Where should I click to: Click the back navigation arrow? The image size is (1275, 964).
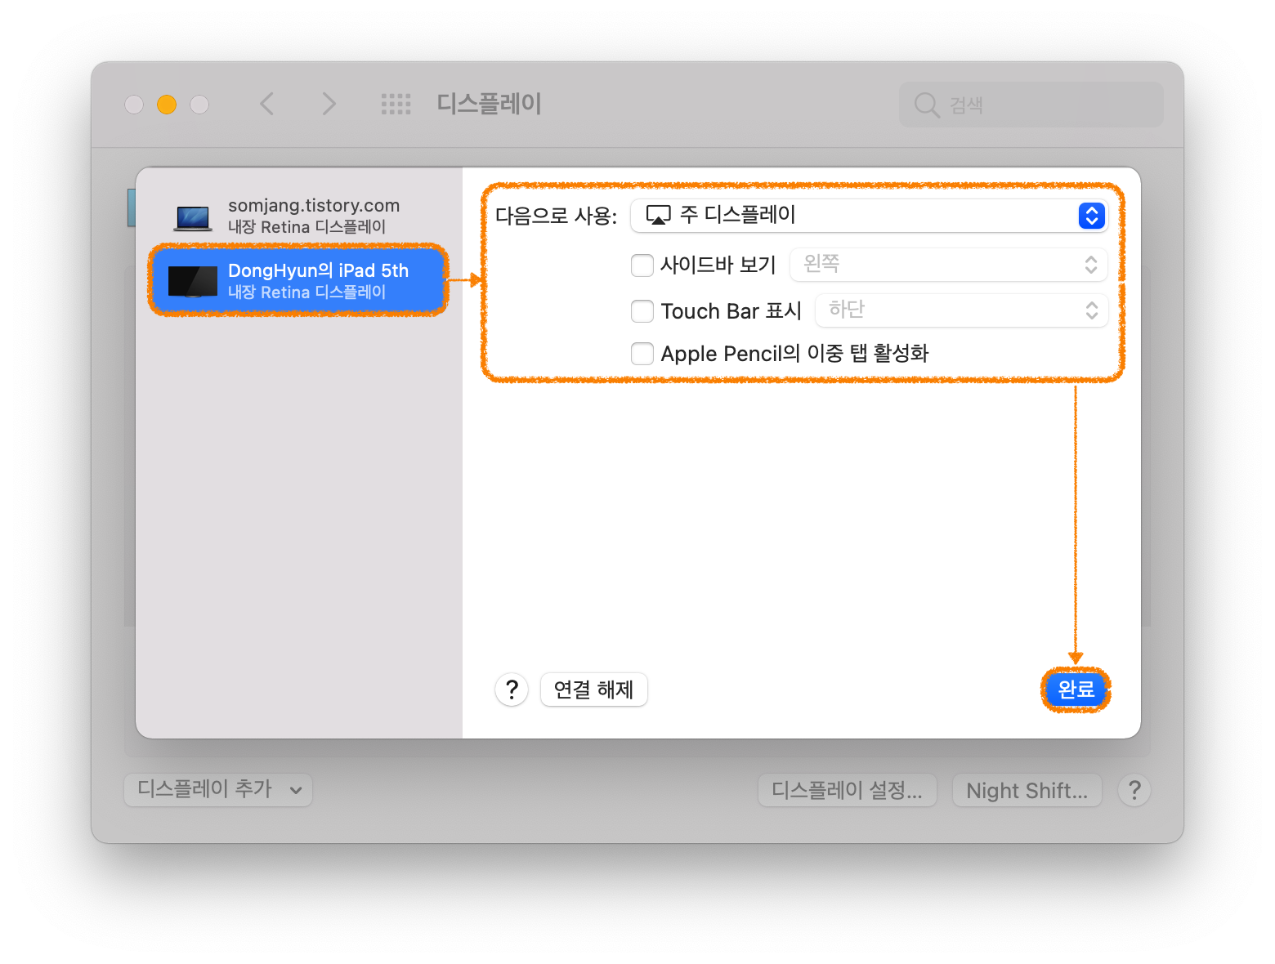[267, 104]
